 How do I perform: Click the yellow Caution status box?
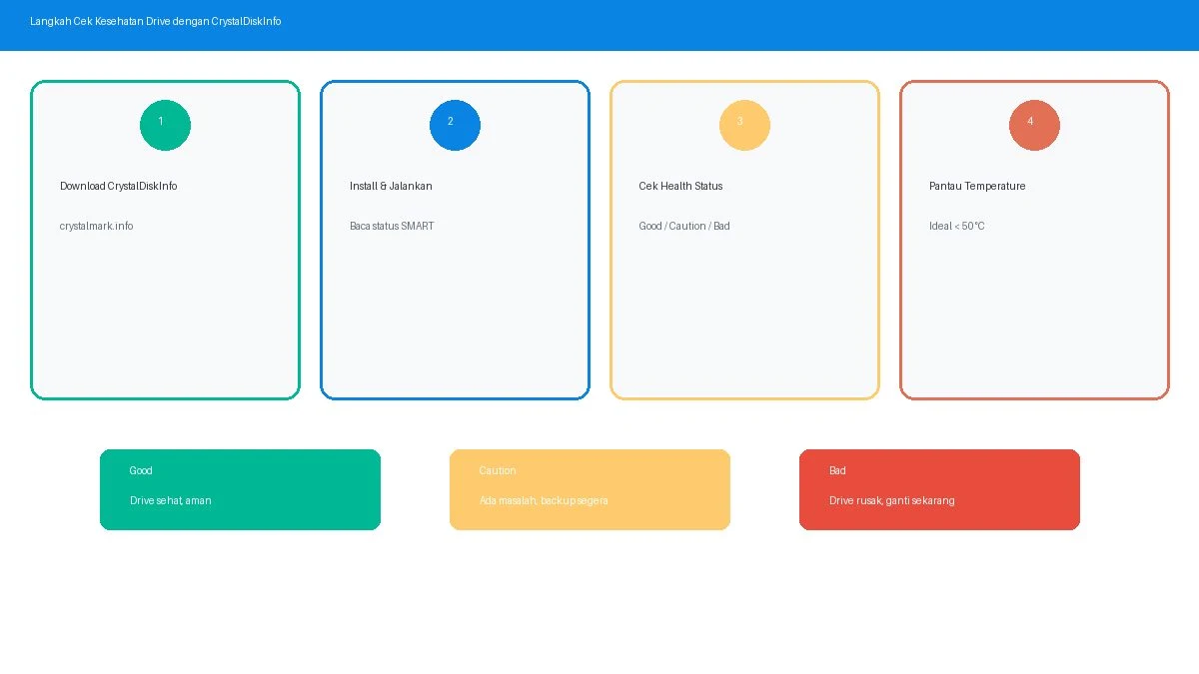(590, 489)
